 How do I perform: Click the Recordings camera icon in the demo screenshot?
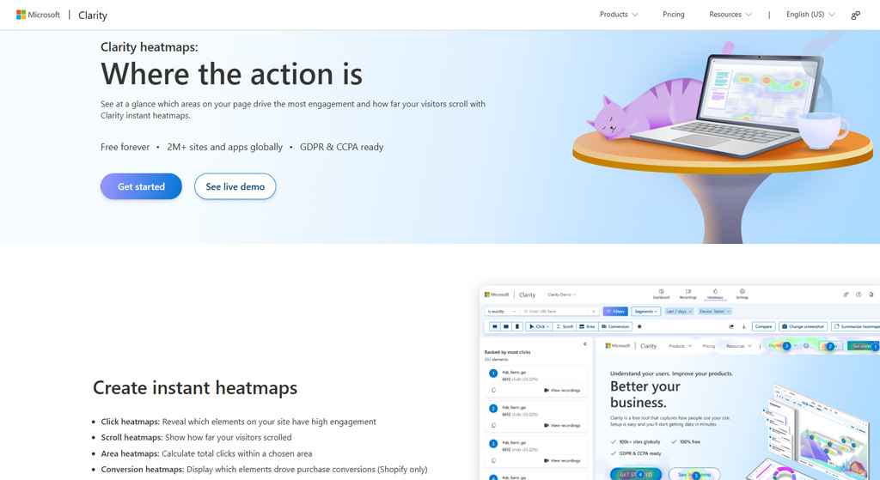click(x=688, y=292)
